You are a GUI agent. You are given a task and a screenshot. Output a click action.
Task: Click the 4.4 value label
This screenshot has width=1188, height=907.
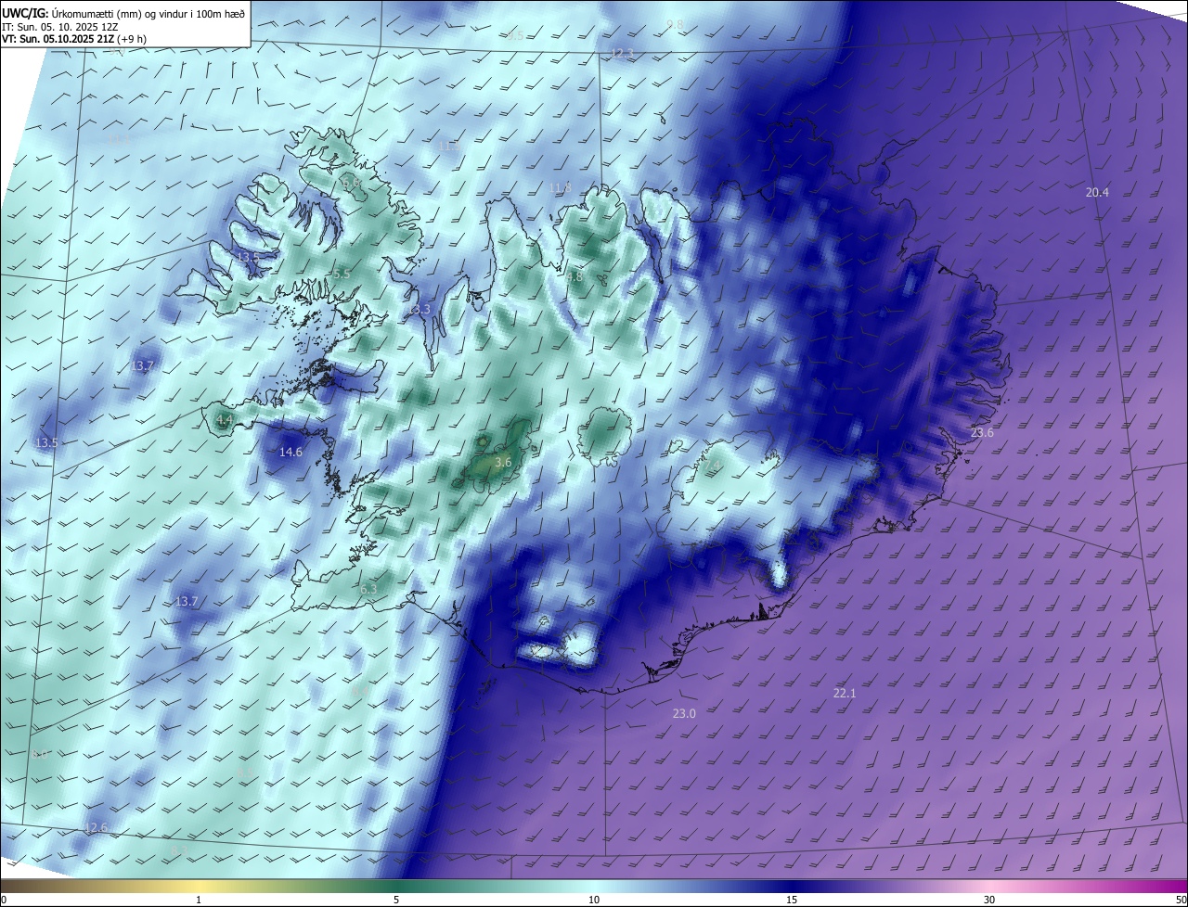coord(224,419)
